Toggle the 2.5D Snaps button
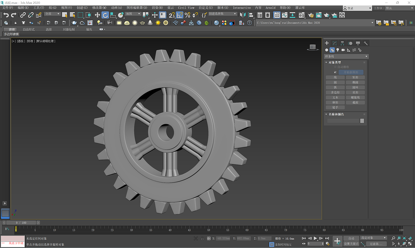This screenshot has width=415, height=248. [x=172, y=15]
